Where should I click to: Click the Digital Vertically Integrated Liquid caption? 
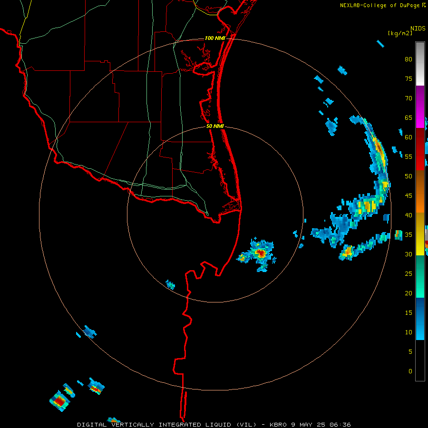(214, 425)
